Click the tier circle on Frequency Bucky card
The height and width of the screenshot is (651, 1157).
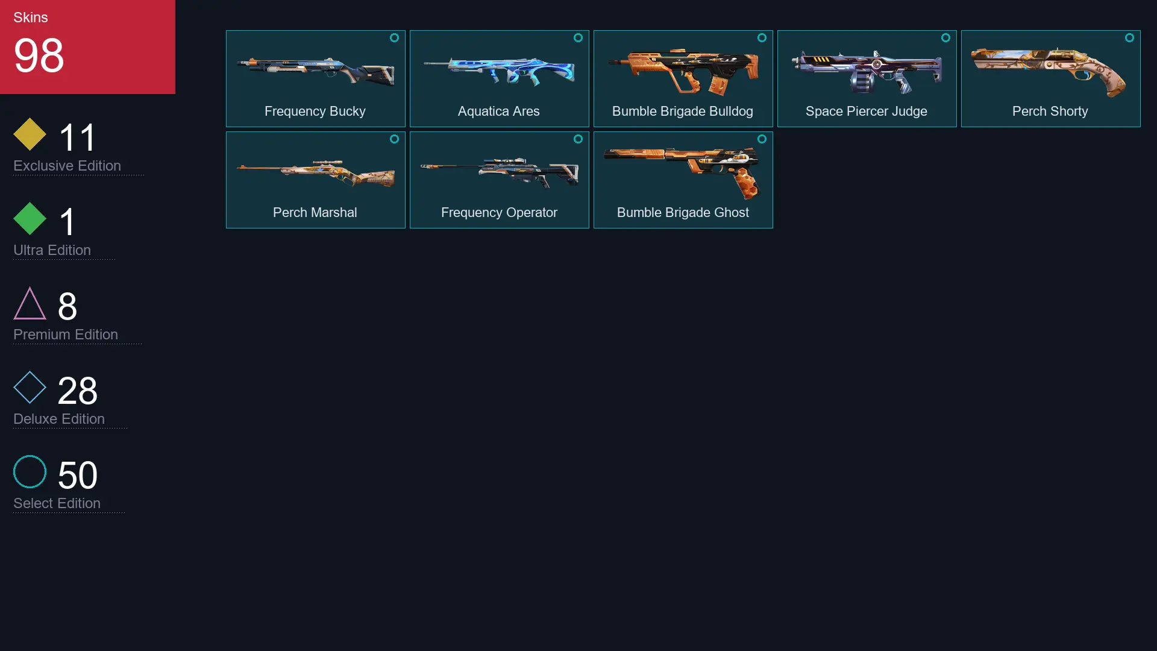coord(394,38)
